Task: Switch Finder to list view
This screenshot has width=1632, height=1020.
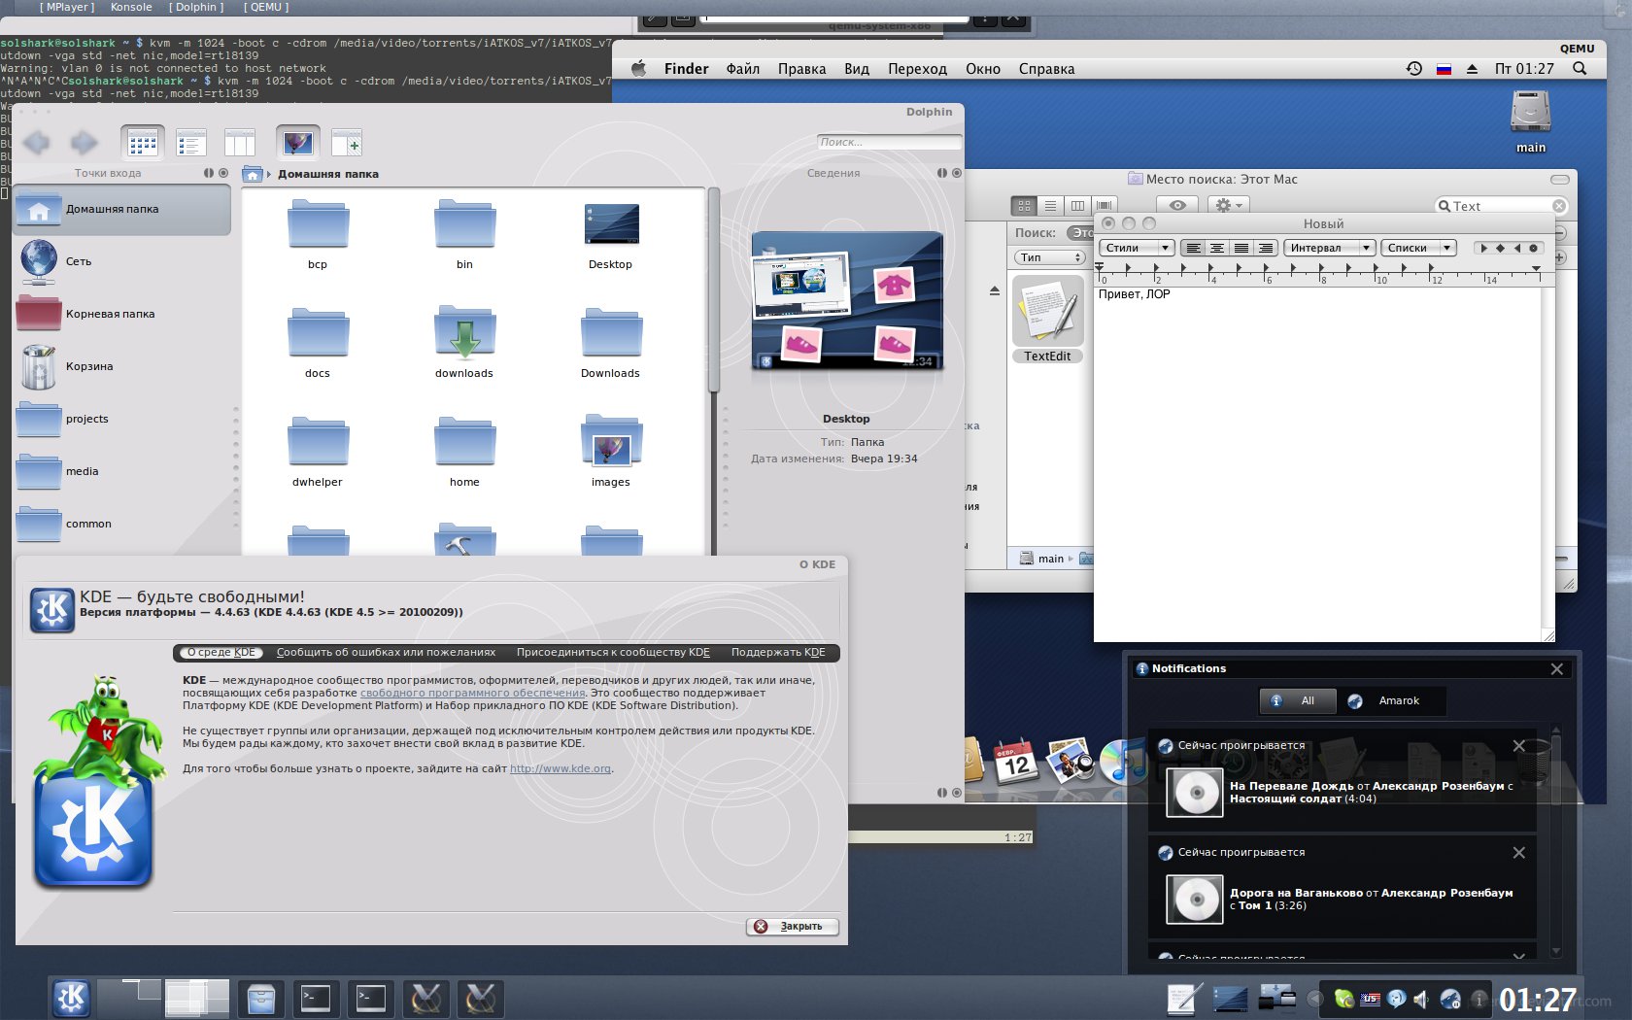Action: pos(1051,206)
